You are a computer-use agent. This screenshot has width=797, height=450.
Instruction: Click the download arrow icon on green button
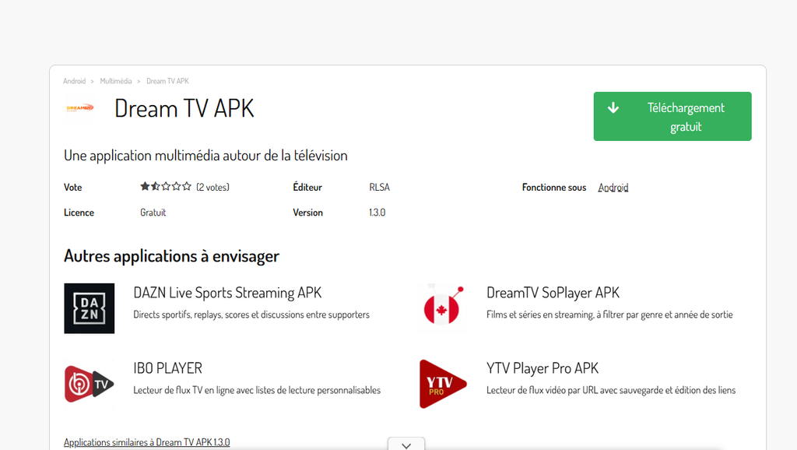point(613,107)
